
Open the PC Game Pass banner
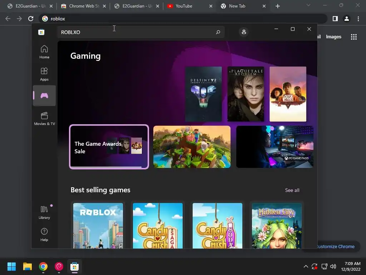coord(275,147)
